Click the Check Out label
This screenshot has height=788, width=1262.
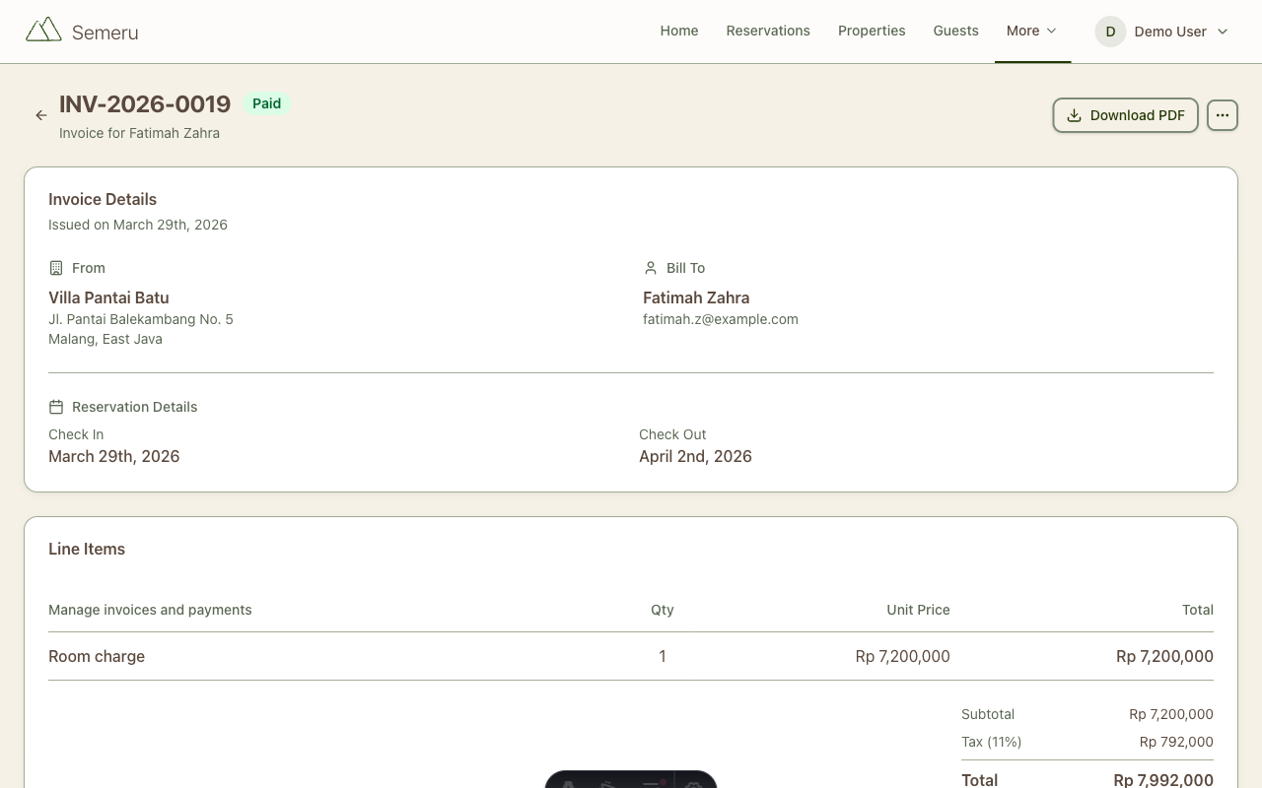[672, 434]
